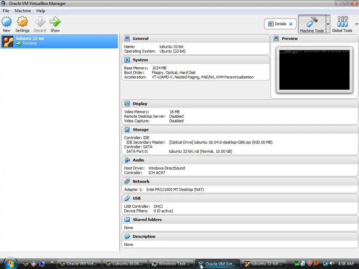Image resolution: width=359 pixels, height=269 pixels.
Task: Click the lubuntu VM OS icon in list
Action: click(8, 41)
